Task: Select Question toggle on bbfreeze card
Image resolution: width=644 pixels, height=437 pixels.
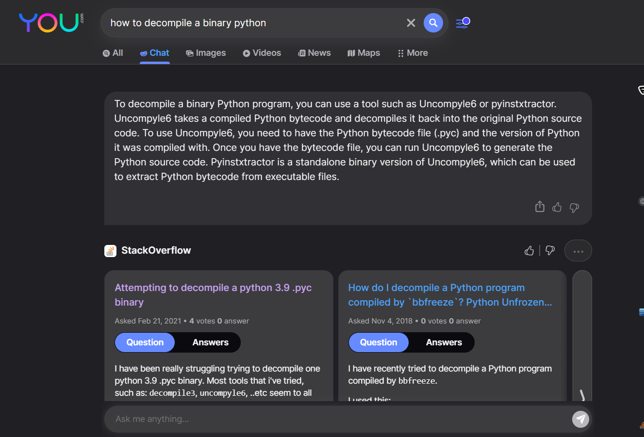Action: pos(379,342)
